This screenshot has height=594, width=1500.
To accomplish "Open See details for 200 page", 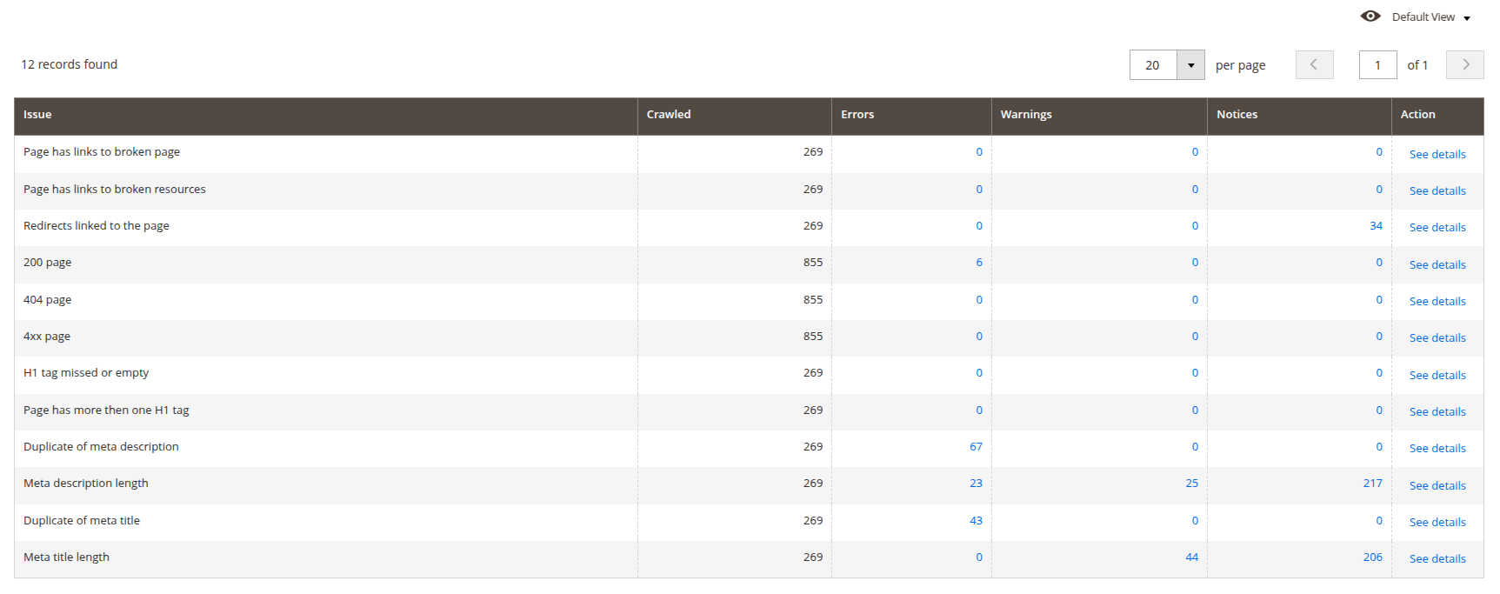I will 1437,265.
